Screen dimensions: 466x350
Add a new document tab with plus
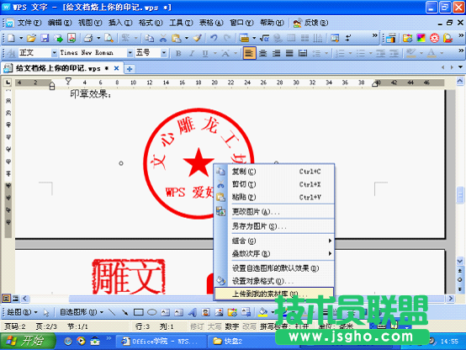[x=130, y=69]
